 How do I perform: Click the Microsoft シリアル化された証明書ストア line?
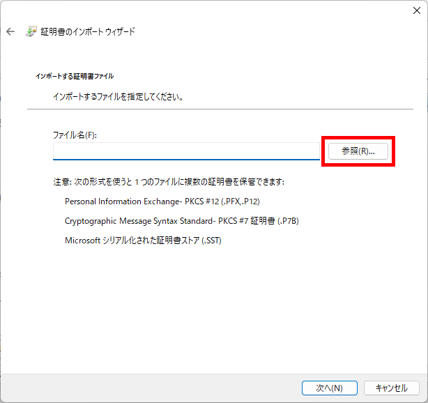coord(143,241)
